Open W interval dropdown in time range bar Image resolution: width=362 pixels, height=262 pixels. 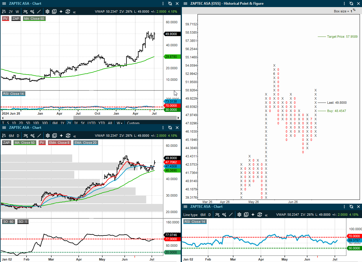click(x=120, y=123)
